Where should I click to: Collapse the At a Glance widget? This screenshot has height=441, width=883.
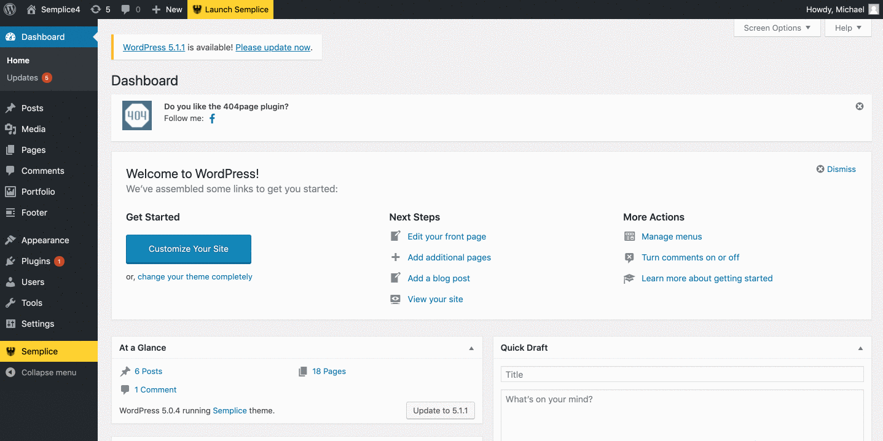[471, 348]
